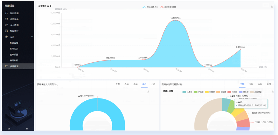Image resolution: width=278 pixels, height=135 pixels.
Task: Click the 费用报表 chart icon in sidebar
Action: coord(6,66)
